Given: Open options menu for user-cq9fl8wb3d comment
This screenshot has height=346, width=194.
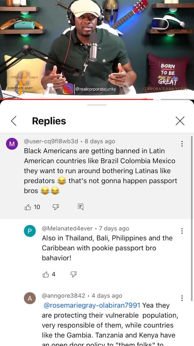Looking at the screenshot, I should pyautogui.click(x=182, y=144).
